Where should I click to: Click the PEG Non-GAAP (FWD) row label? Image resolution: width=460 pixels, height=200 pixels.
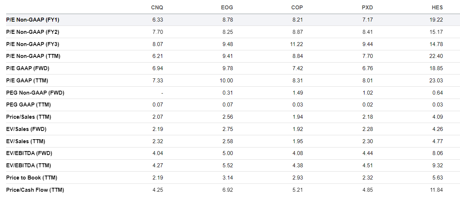point(35,93)
